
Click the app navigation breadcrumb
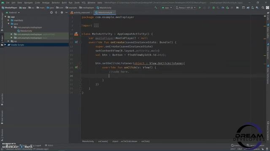pyautogui.click(x=23, y=8)
